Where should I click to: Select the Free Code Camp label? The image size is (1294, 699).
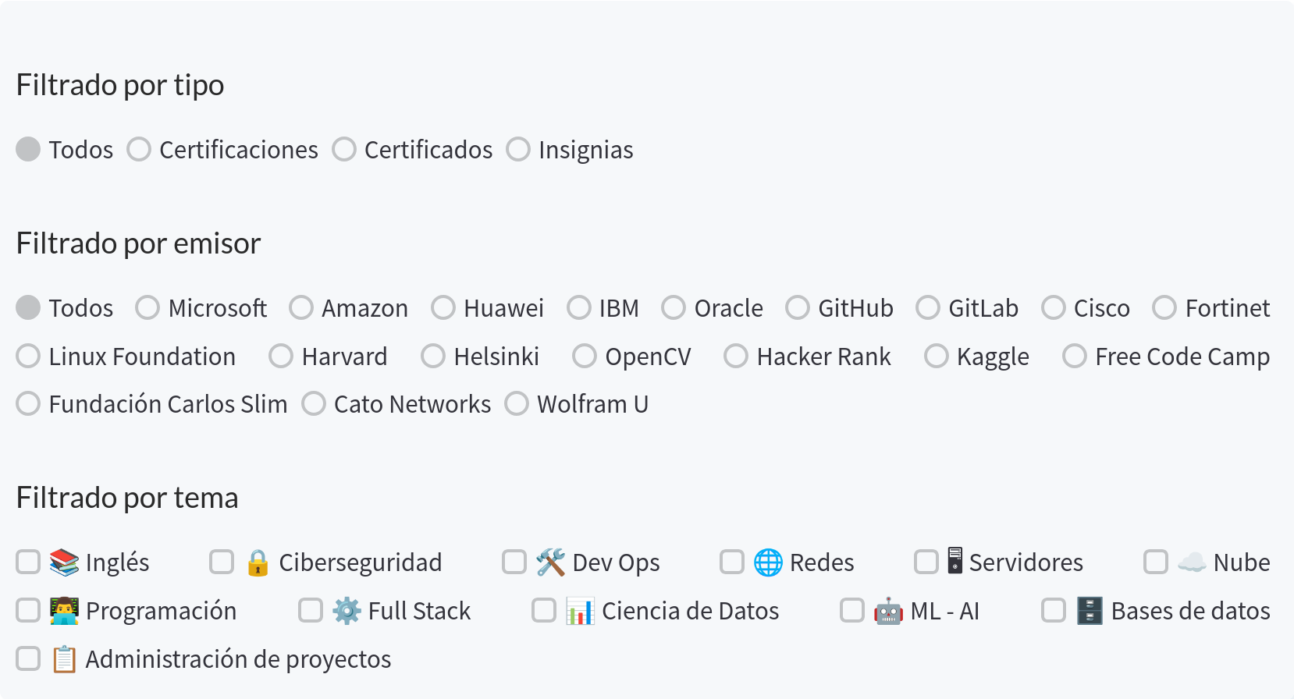tap(1182, 357)
